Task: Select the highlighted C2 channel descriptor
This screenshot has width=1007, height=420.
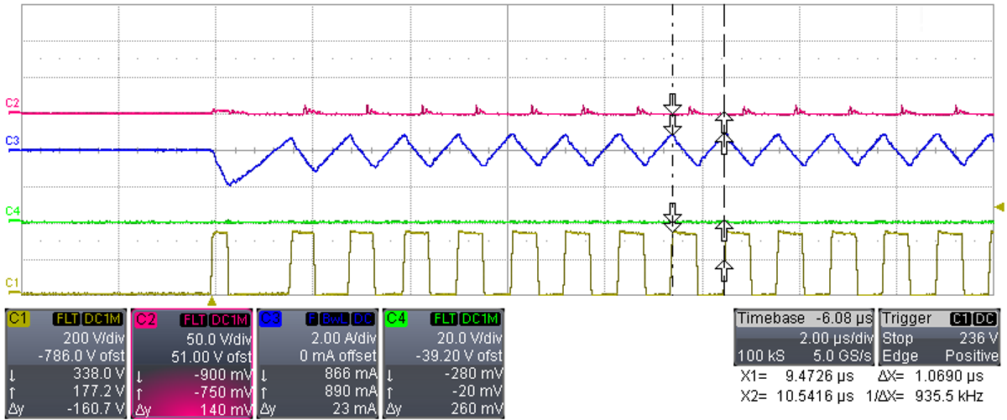Action: coord(191,361)
